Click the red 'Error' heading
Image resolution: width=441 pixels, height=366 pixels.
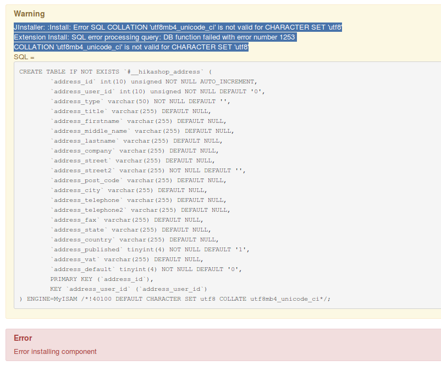click(23, 338)
